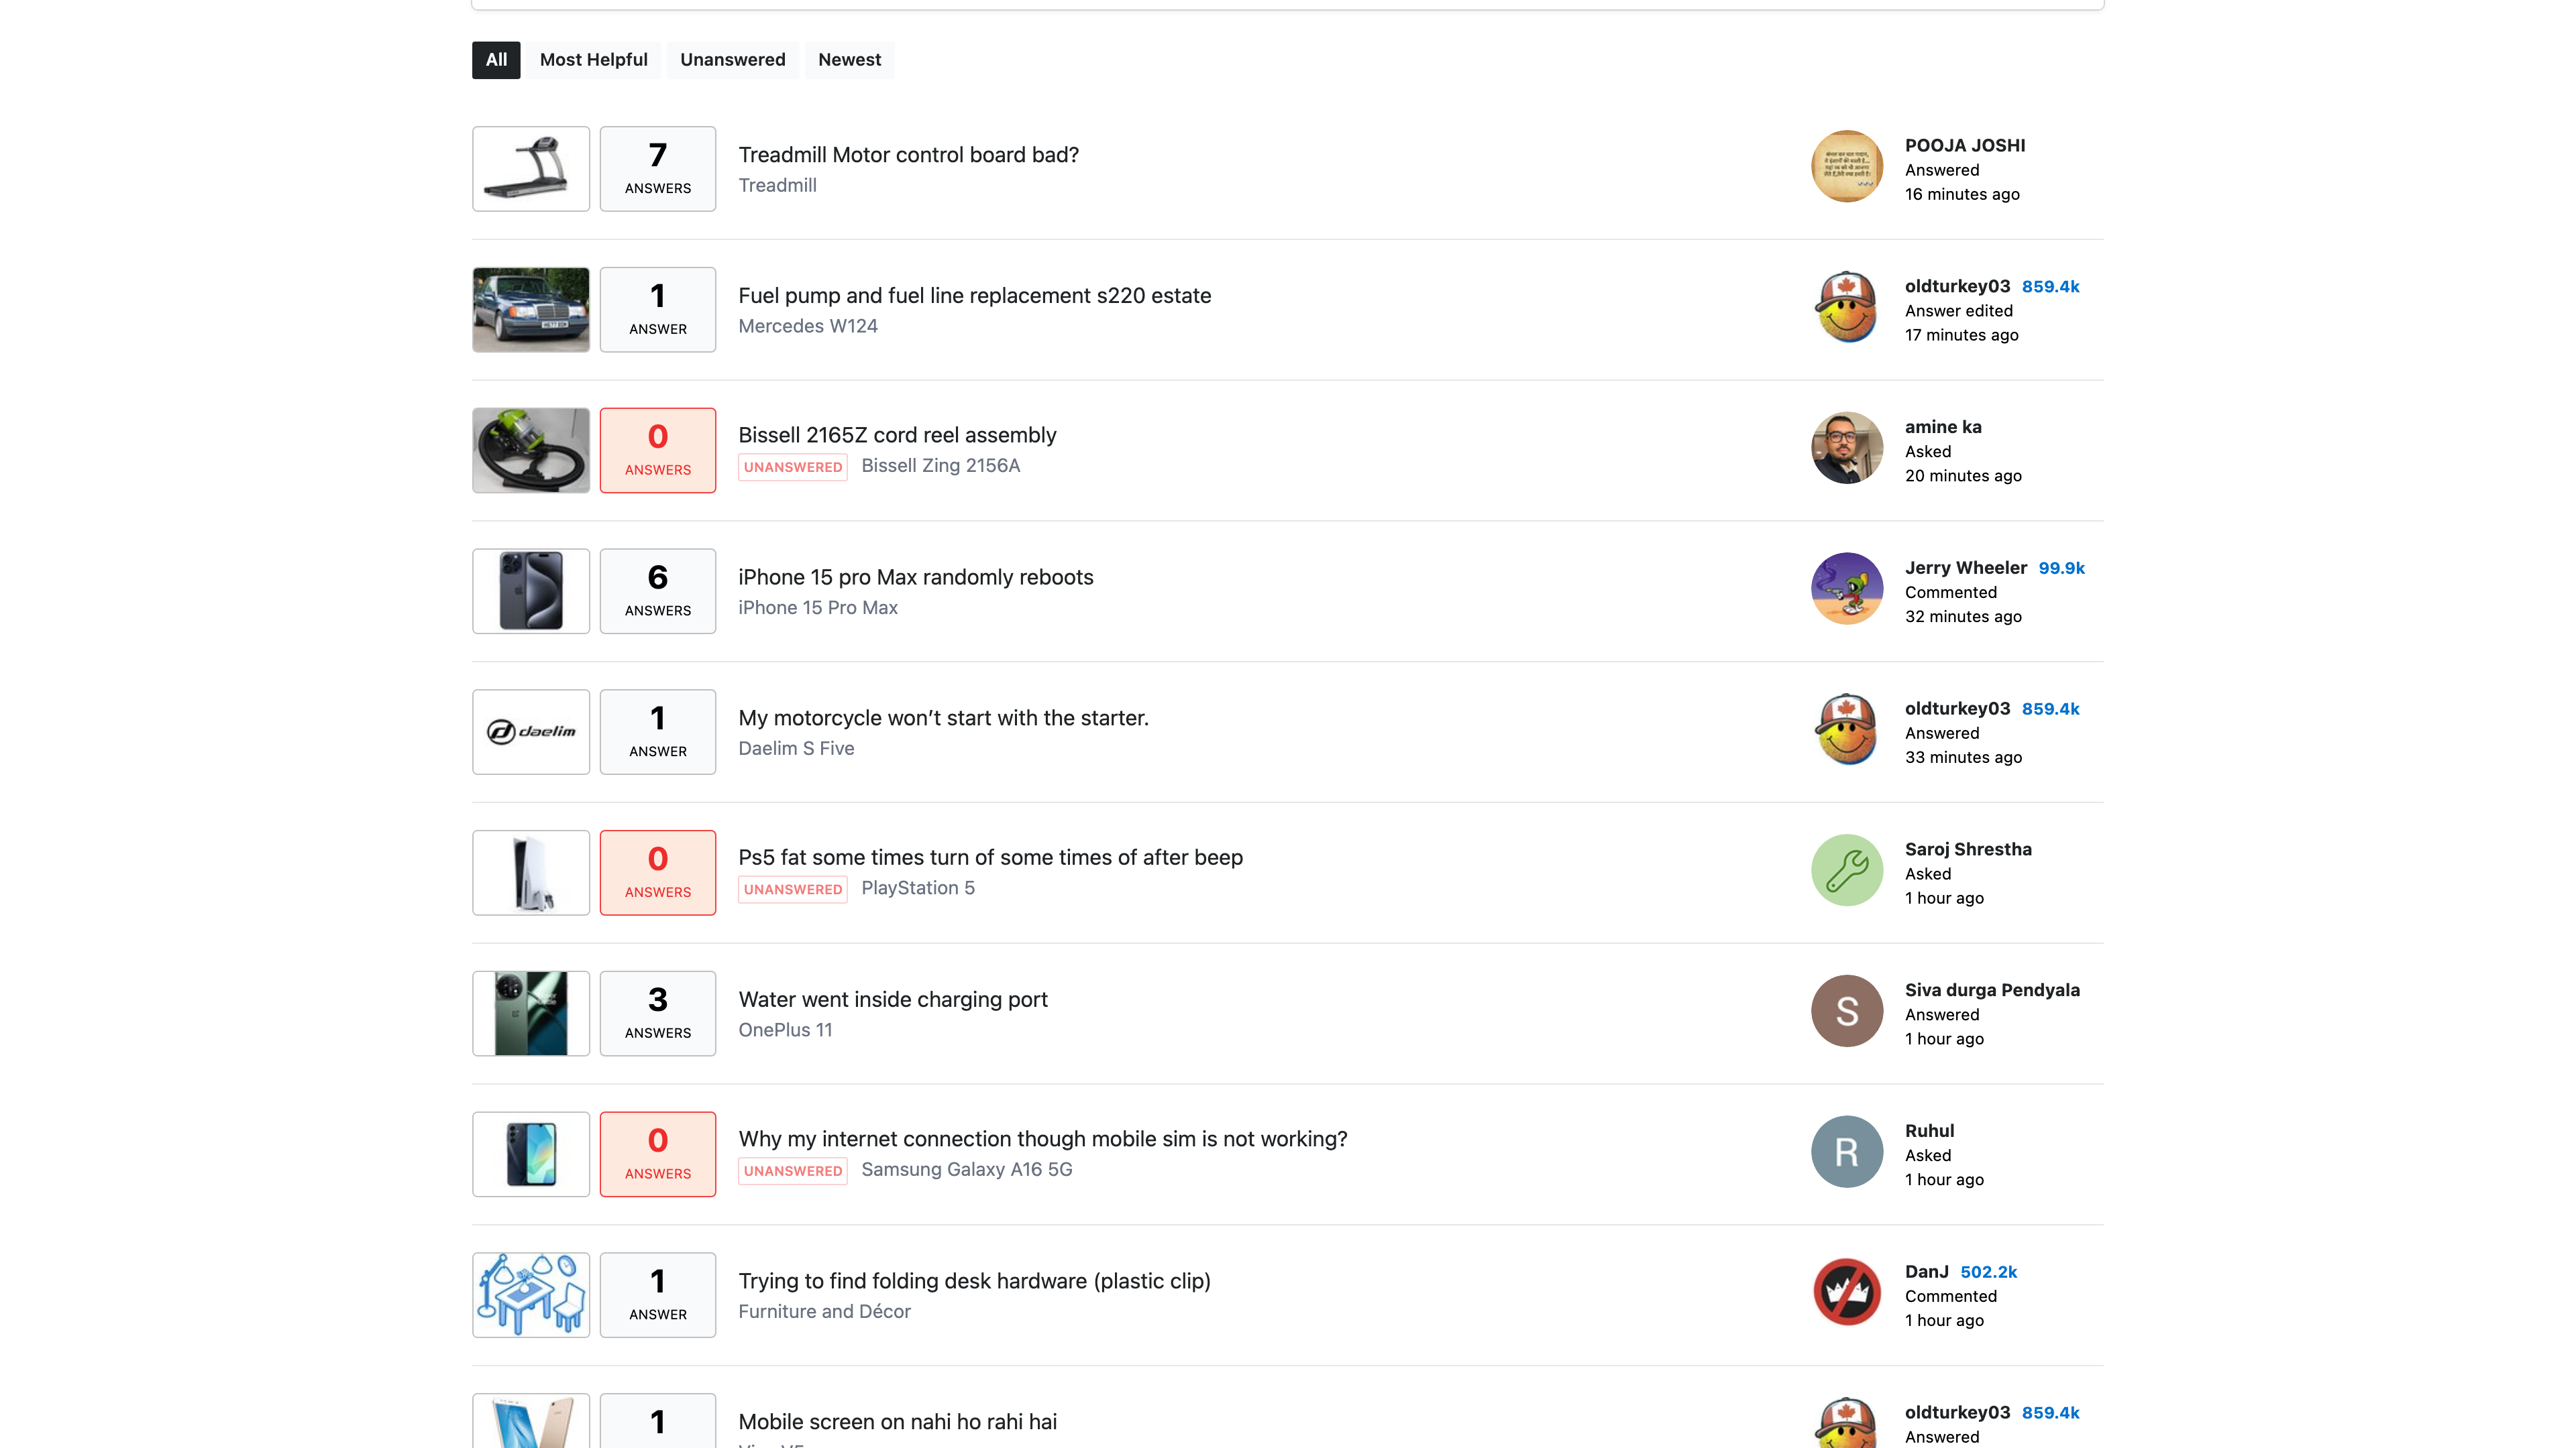Go to the Furniture and Décor category link
Screen dimensions: 2576x1448
click(824, 1312)
